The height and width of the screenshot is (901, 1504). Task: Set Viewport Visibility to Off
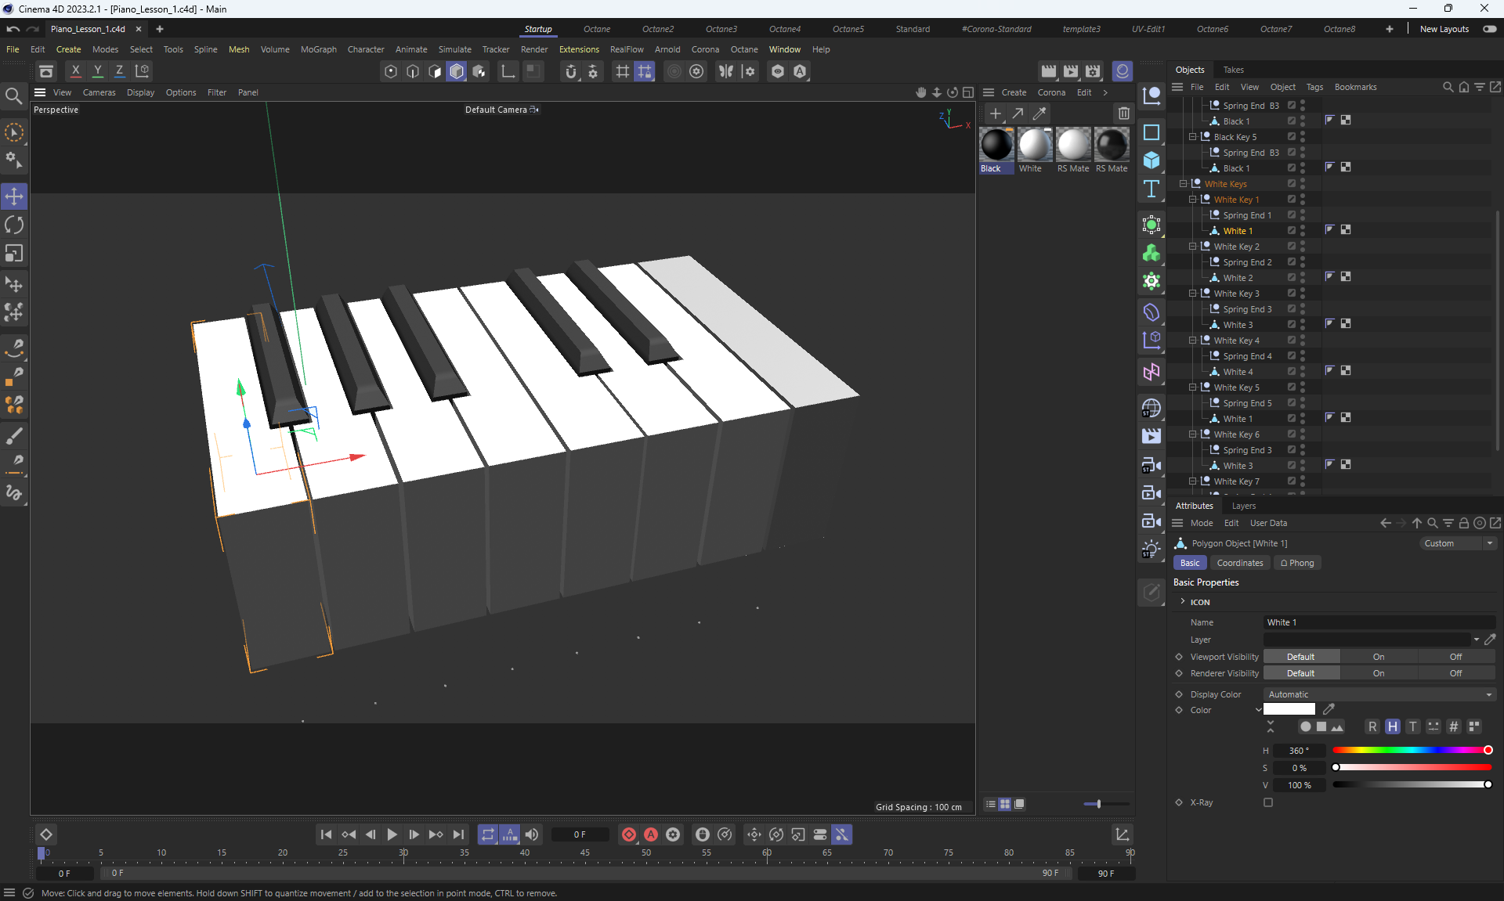click(1455, 657)
